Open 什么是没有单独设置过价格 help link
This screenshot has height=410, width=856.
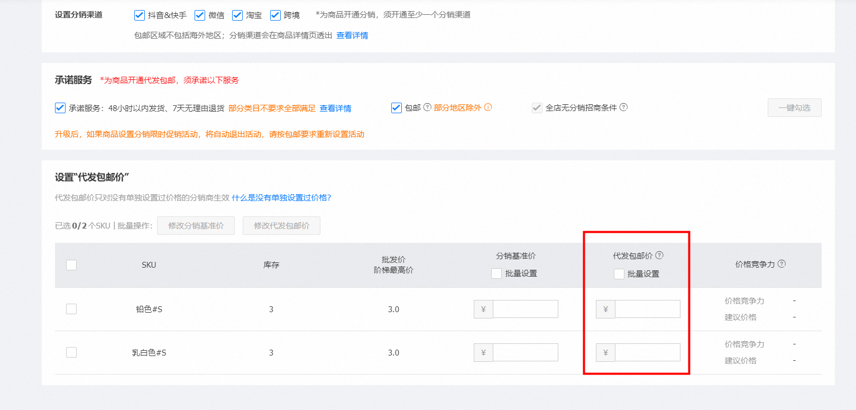click(x=281, y=198)
